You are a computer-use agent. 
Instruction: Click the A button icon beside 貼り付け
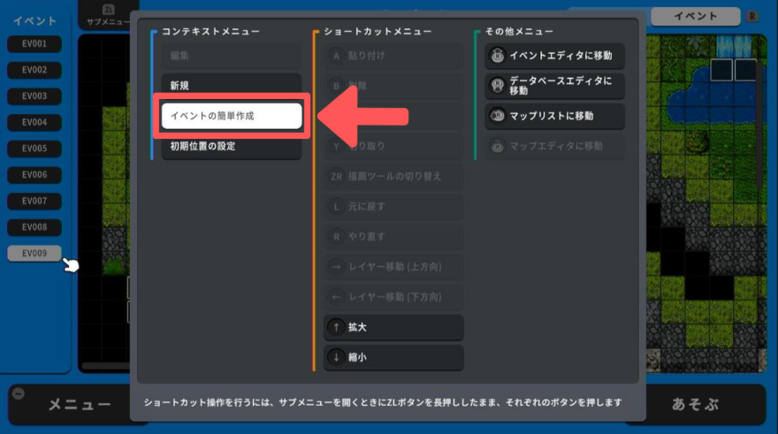[337, 56]
